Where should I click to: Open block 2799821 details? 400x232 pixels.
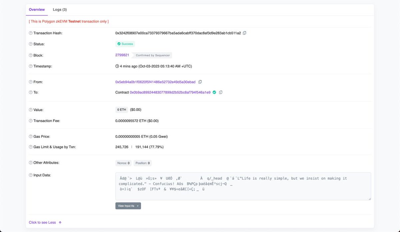click(x=122, y=55)
